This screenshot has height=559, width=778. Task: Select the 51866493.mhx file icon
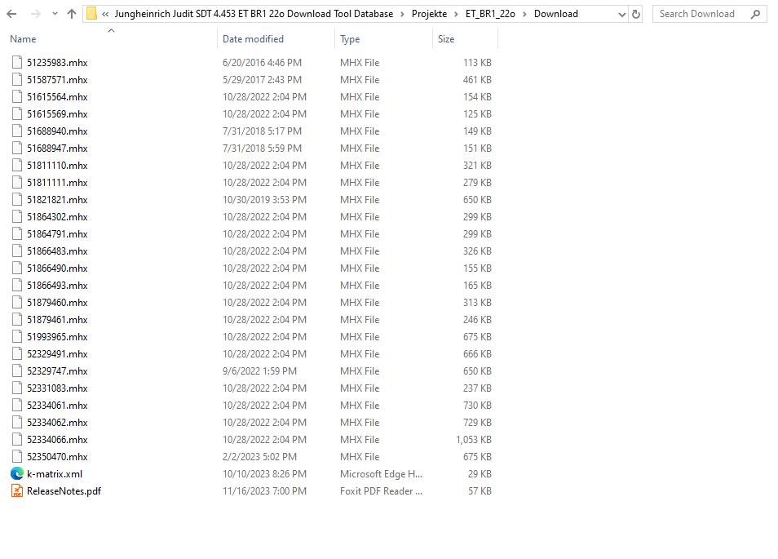pos(17,285)
